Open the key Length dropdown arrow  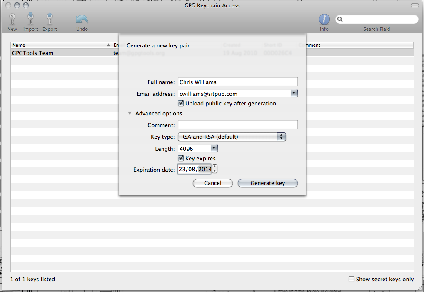point(214,148)
